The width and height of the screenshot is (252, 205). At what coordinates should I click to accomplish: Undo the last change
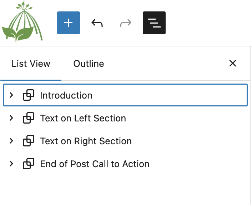click(x=97, y=23)
